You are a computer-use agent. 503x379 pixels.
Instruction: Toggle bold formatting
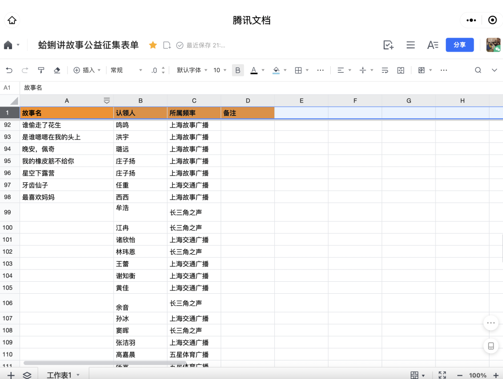coord(238,70)
